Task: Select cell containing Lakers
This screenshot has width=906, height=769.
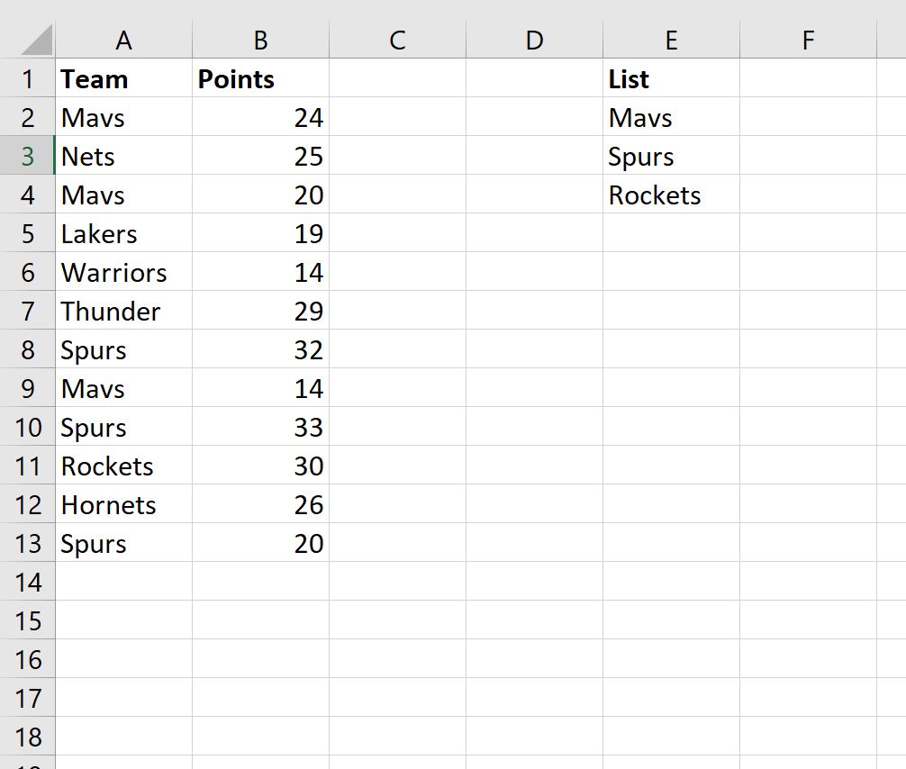Action: (x=123, y=233)
